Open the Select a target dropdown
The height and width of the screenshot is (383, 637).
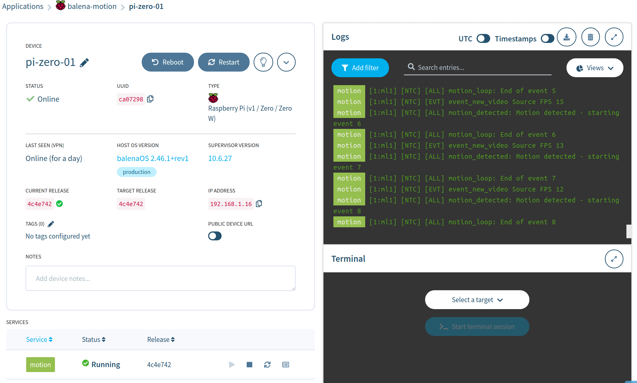[x=477, y=300]
